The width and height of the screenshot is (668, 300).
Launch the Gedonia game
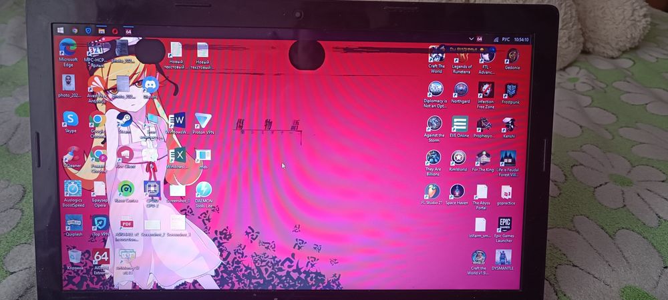(512, 59)
